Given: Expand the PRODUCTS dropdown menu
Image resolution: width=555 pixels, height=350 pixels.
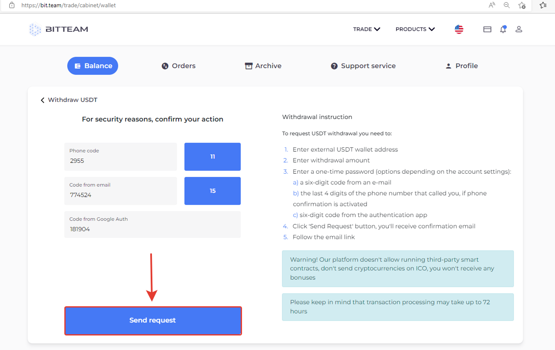Looking at the screenshot, I should tap(415, 29).
